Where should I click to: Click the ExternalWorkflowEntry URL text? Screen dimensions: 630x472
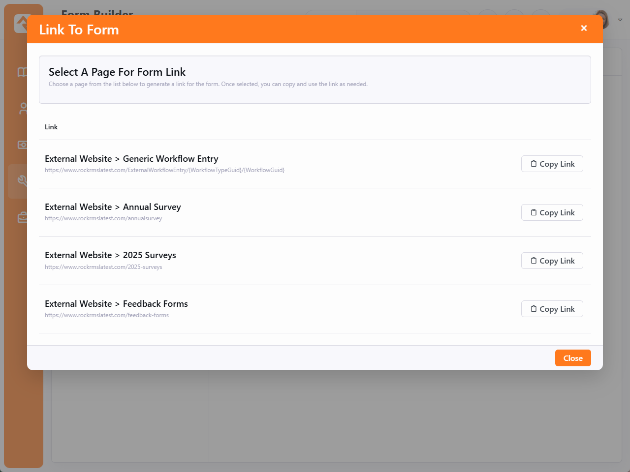[164, 170]
